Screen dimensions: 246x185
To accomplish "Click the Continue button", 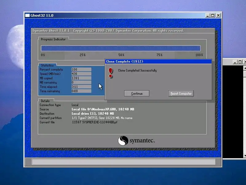I will coord(137,93).
